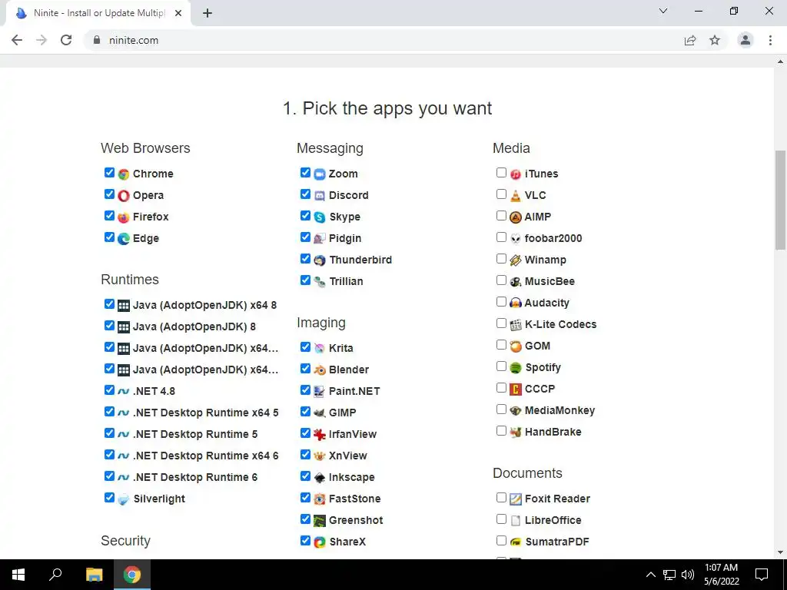The height and width of the screenshot is (590, 787).
Task: Click the Discord app icon
Action: coord(320,196)
